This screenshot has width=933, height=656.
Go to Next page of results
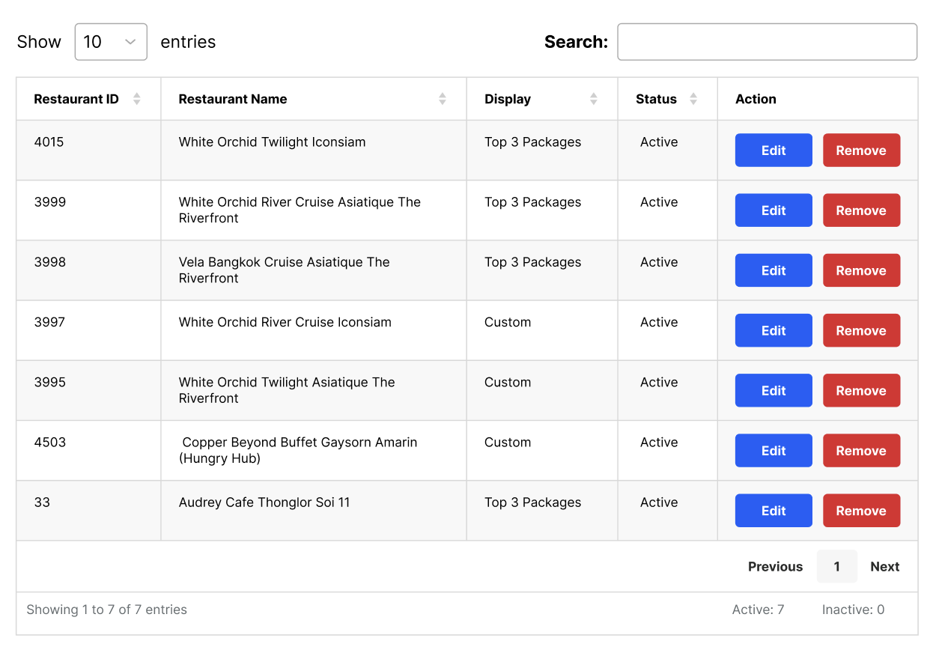884,567
